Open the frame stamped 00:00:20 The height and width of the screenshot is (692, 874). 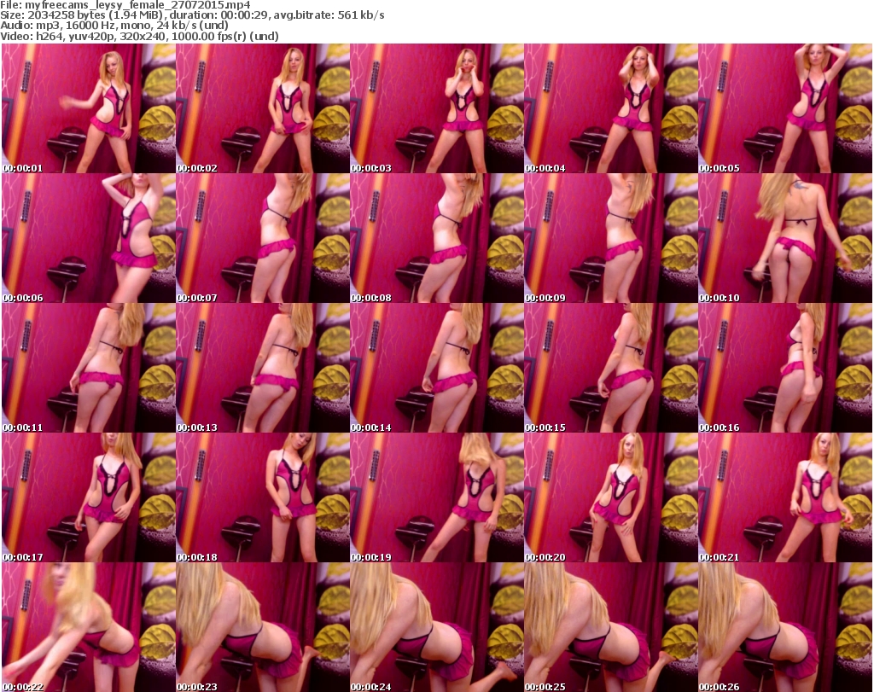(611, 497)
